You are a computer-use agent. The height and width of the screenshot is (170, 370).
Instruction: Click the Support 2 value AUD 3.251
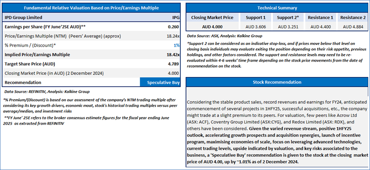[288, 27]
